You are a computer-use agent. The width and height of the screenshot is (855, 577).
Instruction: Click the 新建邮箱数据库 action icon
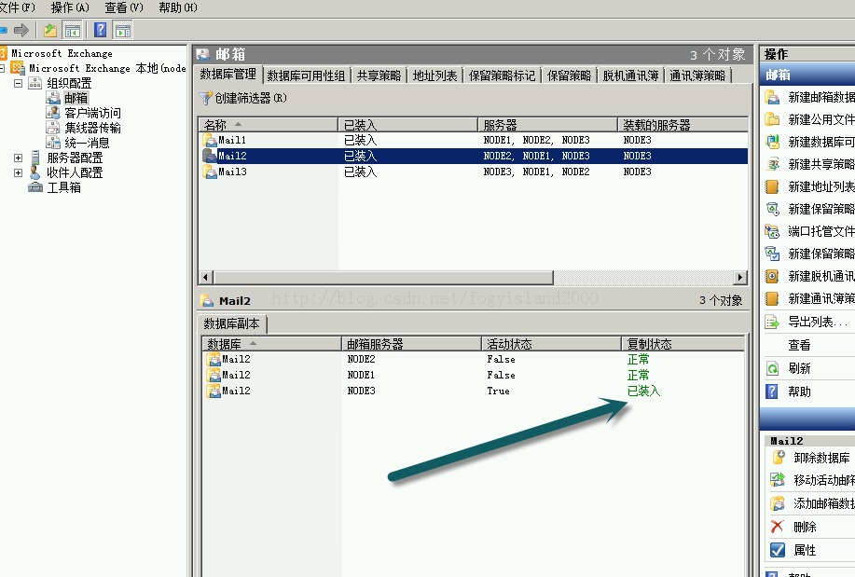772,97
